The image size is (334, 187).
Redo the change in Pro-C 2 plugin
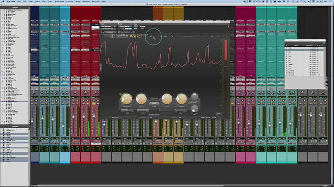click(154, 36)
